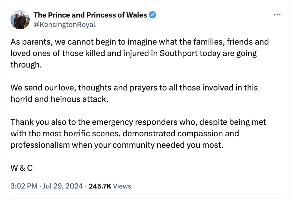The width and height of the screenshot is (296, 200).
Task: Open the Jul 29, 2024 timestamp link
Action: tap(63, 186)
